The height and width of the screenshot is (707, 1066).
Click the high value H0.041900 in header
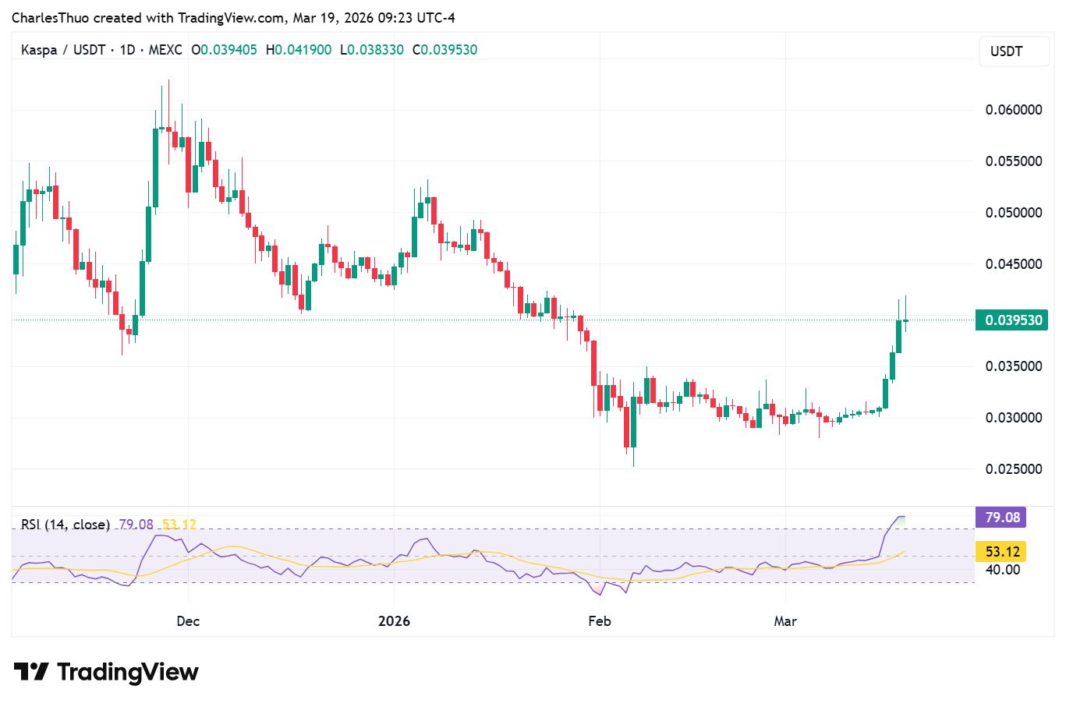click(299, 50)
